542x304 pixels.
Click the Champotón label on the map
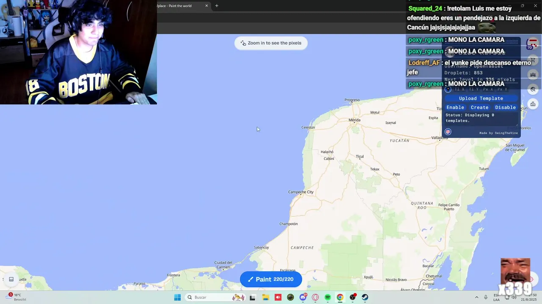289,224
